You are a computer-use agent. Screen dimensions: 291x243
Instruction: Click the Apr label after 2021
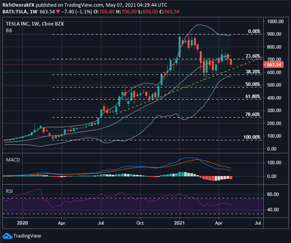click(x=218, y=223)
